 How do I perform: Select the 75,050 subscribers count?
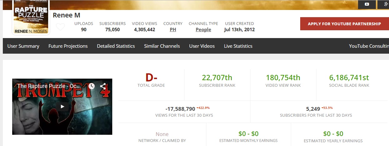tap(113, 30)
